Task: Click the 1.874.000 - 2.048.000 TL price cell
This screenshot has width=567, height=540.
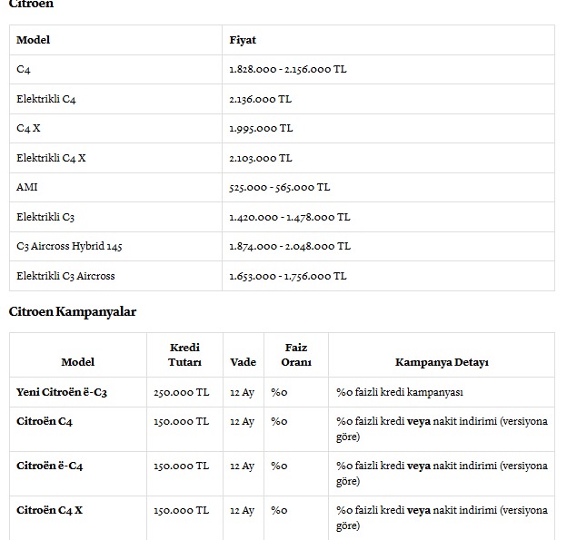Action: (x=290, y=246)
